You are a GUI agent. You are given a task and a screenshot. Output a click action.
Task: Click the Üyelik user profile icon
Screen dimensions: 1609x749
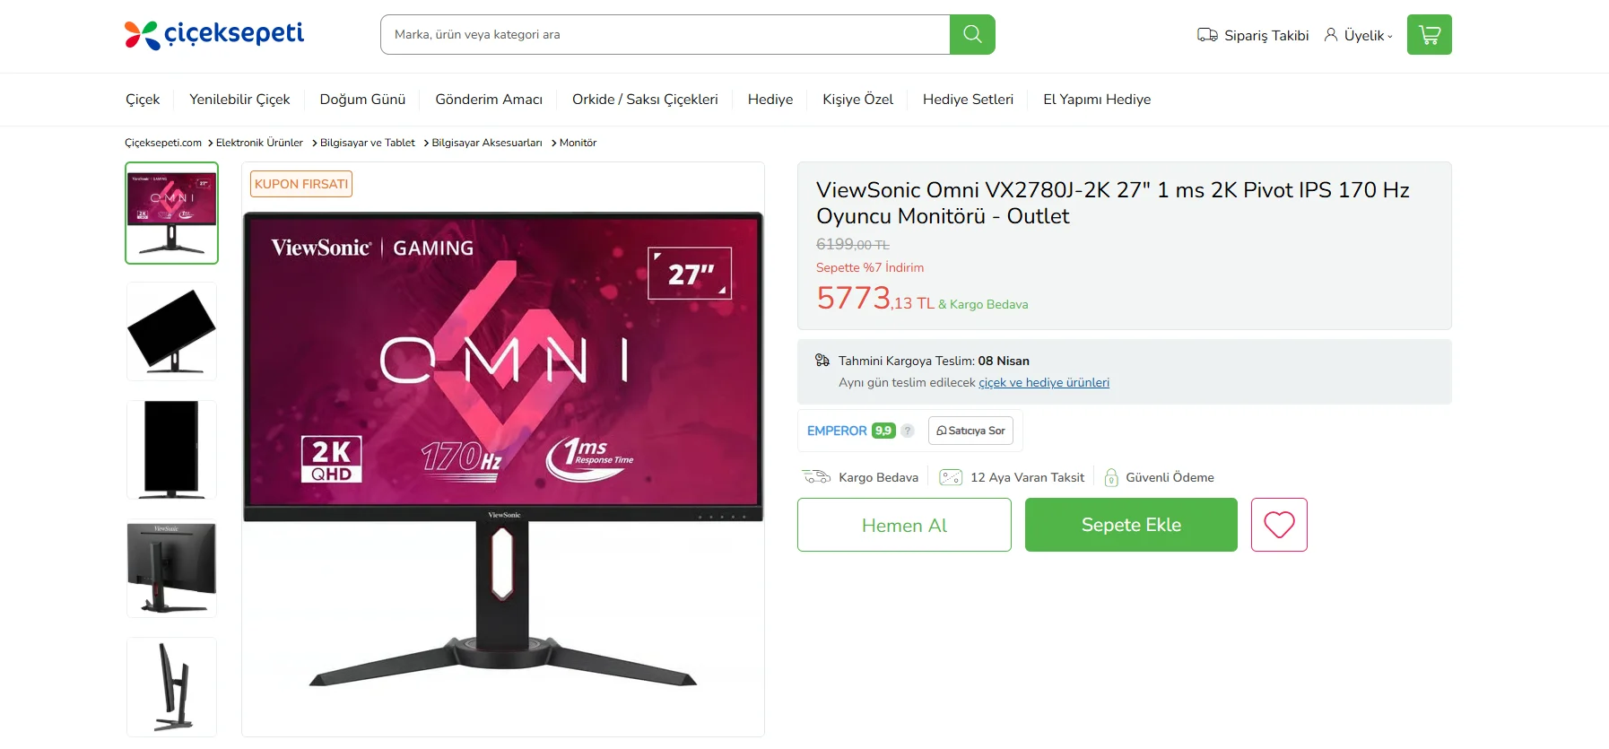click(x=1331, y=35)
